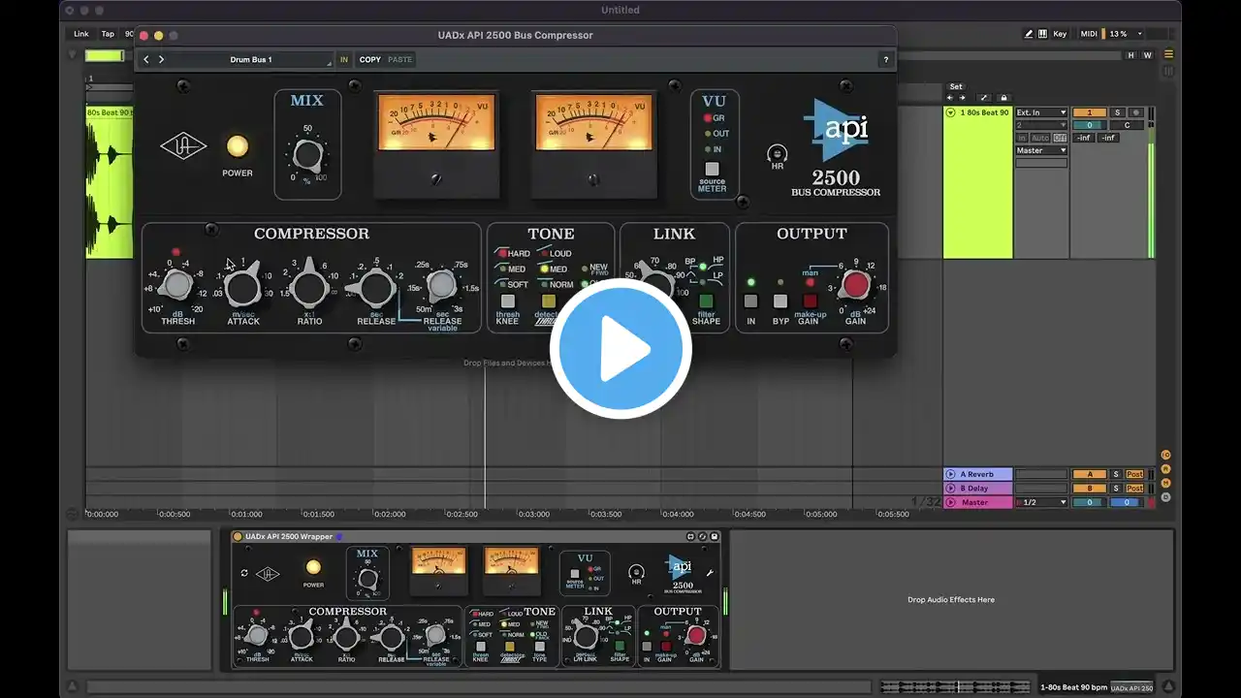Viewport: 1241px width, 698px height.
Task: Click the green filter SHAPE button
Action: [706, 301]
